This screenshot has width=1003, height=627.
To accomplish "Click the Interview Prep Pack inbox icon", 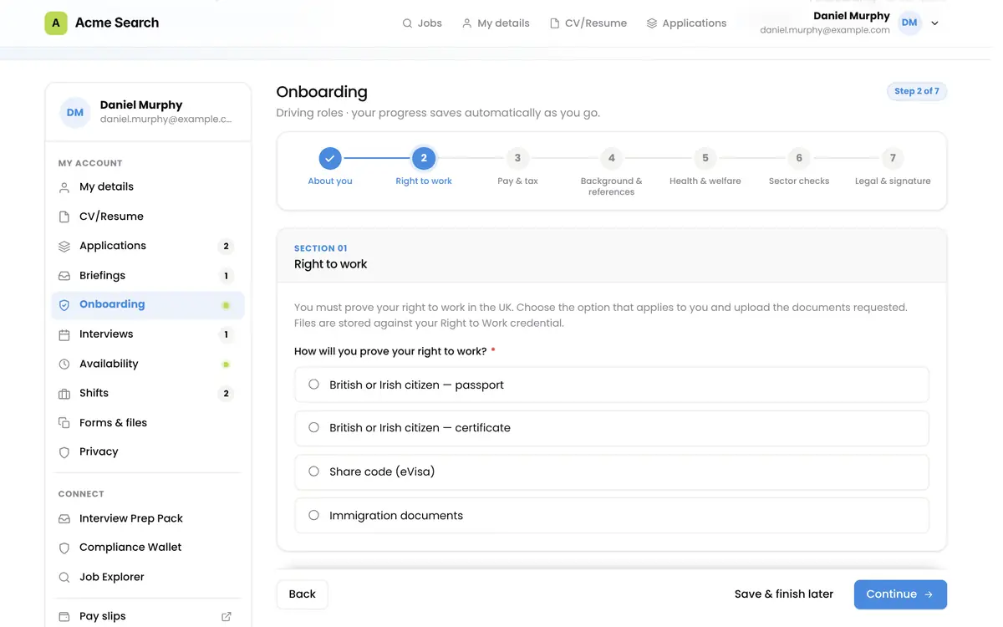I will 64,519.
